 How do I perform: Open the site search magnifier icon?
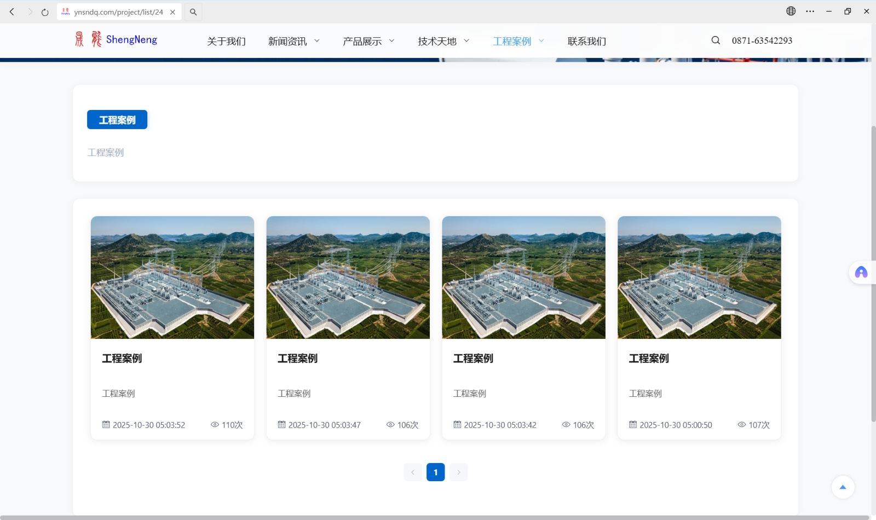(x=716, y=40)
